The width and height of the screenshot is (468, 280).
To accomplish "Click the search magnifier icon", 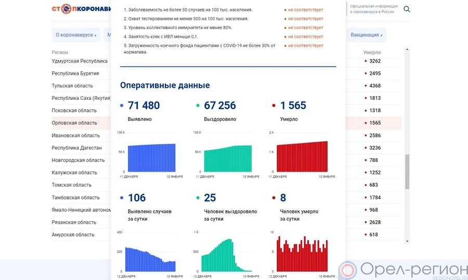I will pyautogui.click(x=407, y=9).
